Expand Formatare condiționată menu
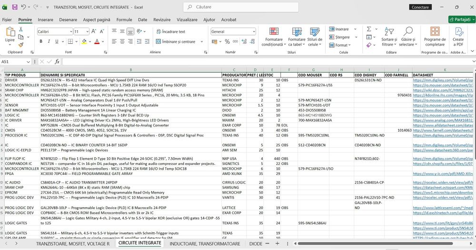The image size is (476, 250). [x=274, y=37]
